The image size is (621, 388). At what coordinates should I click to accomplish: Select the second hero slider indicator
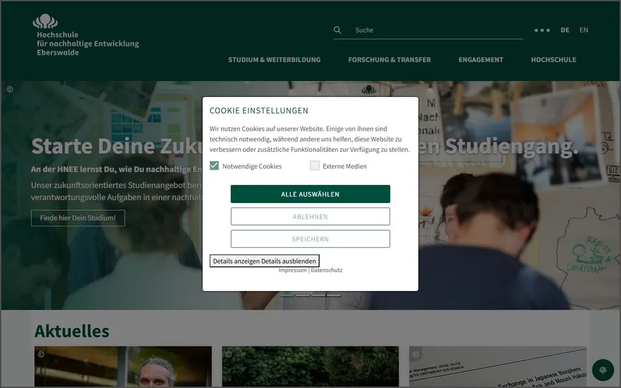click(x=303, y=295)
